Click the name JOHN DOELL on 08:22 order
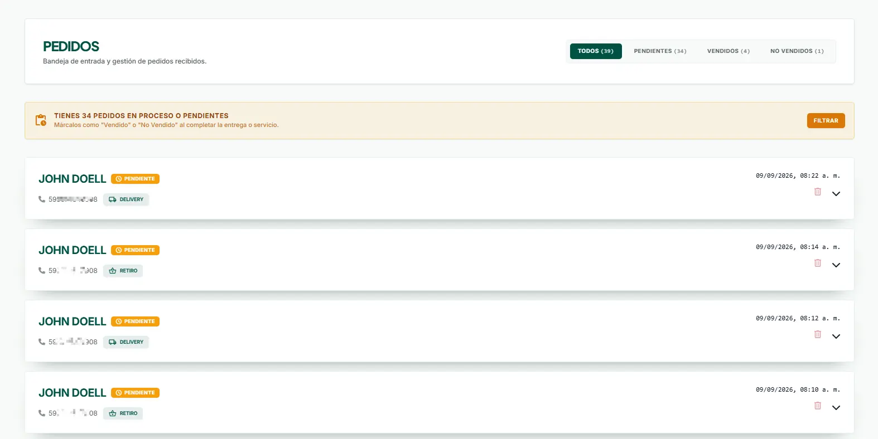The width and height of the screenshot is (878, 439). pos(73,179)
